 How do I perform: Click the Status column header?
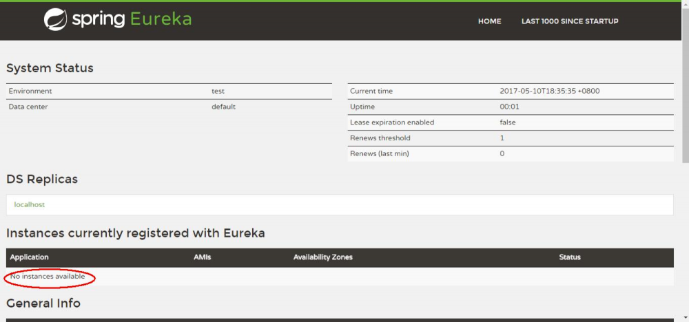[570, 257]
